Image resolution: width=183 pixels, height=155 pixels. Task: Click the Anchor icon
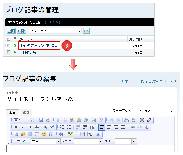tap(147, 127)
